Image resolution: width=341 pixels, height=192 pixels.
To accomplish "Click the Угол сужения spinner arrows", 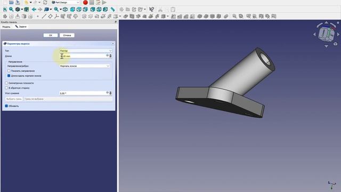I will coord(110,93).
